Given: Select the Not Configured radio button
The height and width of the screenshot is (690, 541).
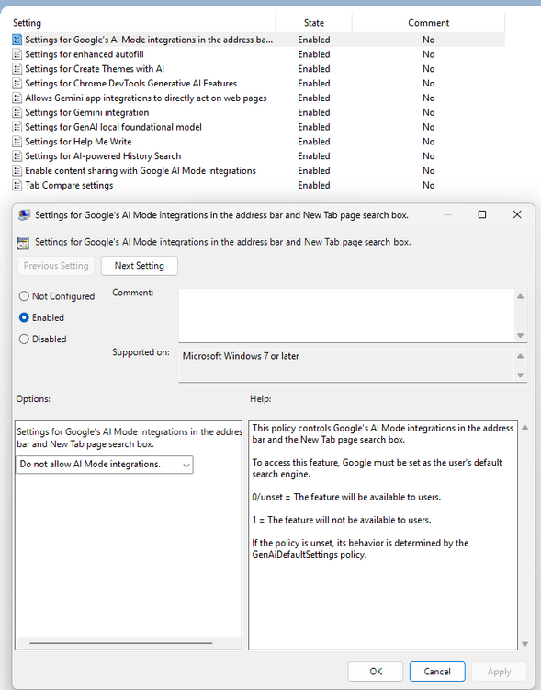Looking at the screenshot, I should point(24,296).
